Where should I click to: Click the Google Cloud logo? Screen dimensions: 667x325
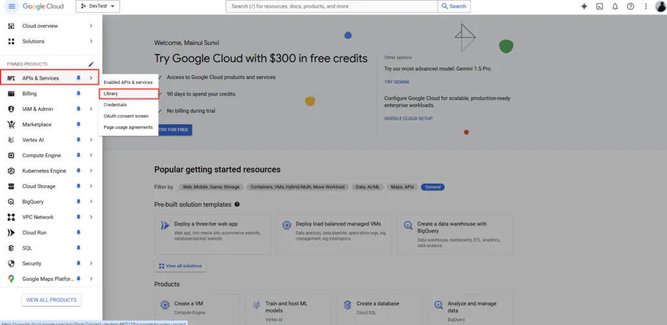tap(43, 7)
